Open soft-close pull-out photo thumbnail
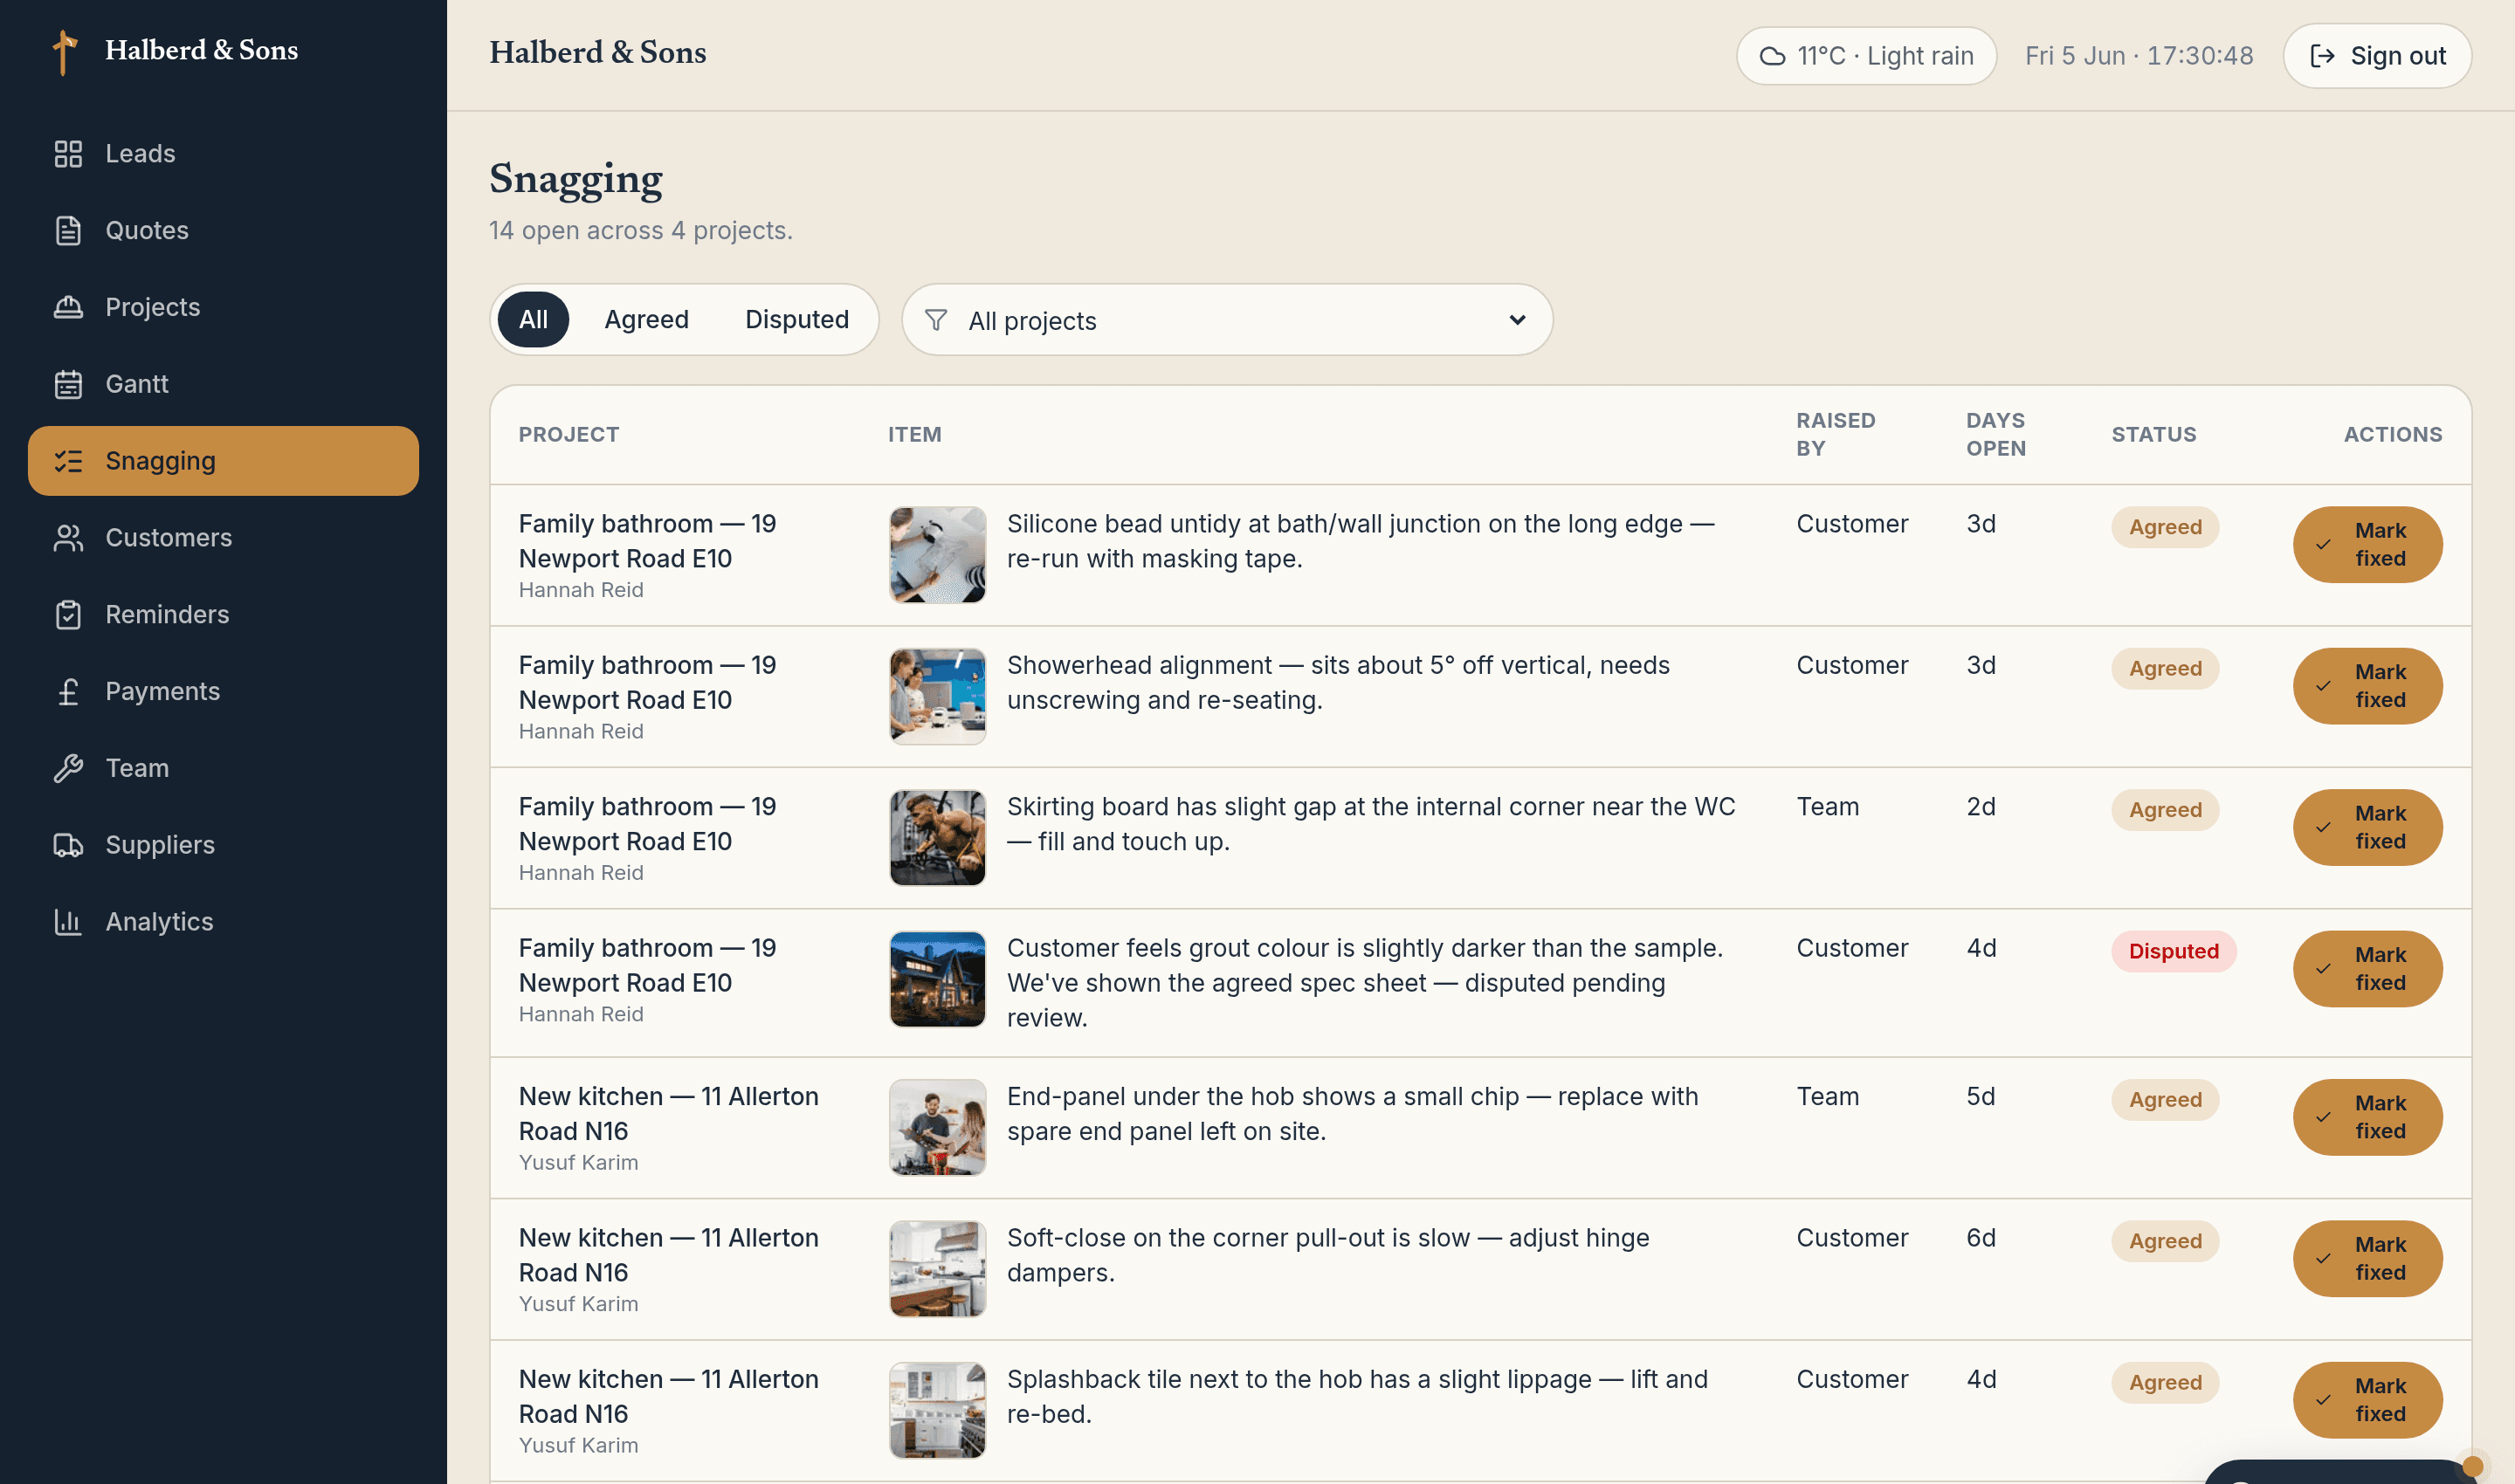 tap(937, 1269)
